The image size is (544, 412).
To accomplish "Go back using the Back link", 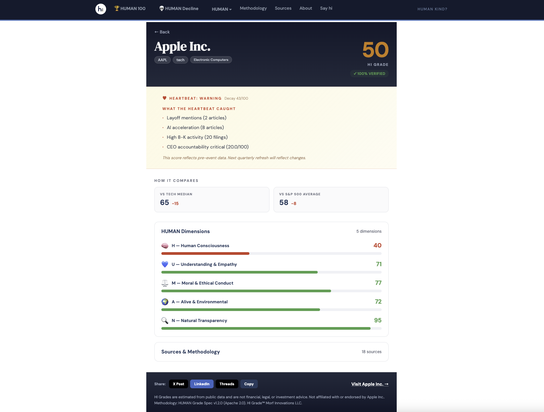I will point(162,32).
